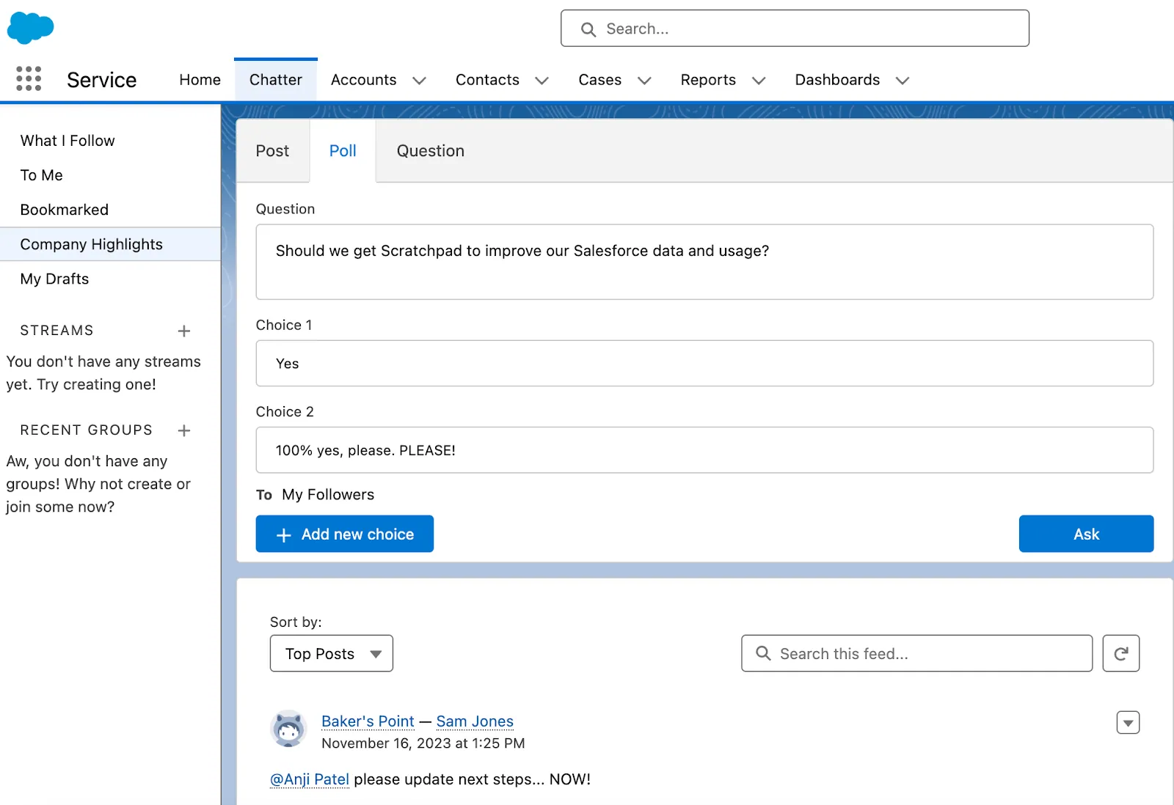This screenshot has width=1174, height=805.
Task: Add a new stream with plus icon
Action: [x=184, y=331]
